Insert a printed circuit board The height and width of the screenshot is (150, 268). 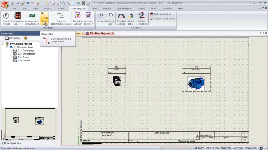[32, 19]
